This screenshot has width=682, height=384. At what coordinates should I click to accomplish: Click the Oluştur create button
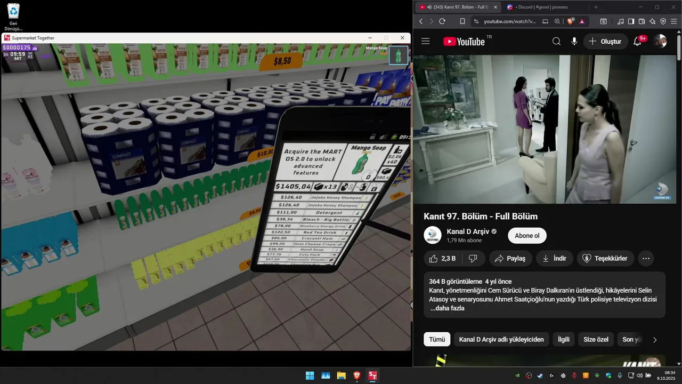(605, 42)
